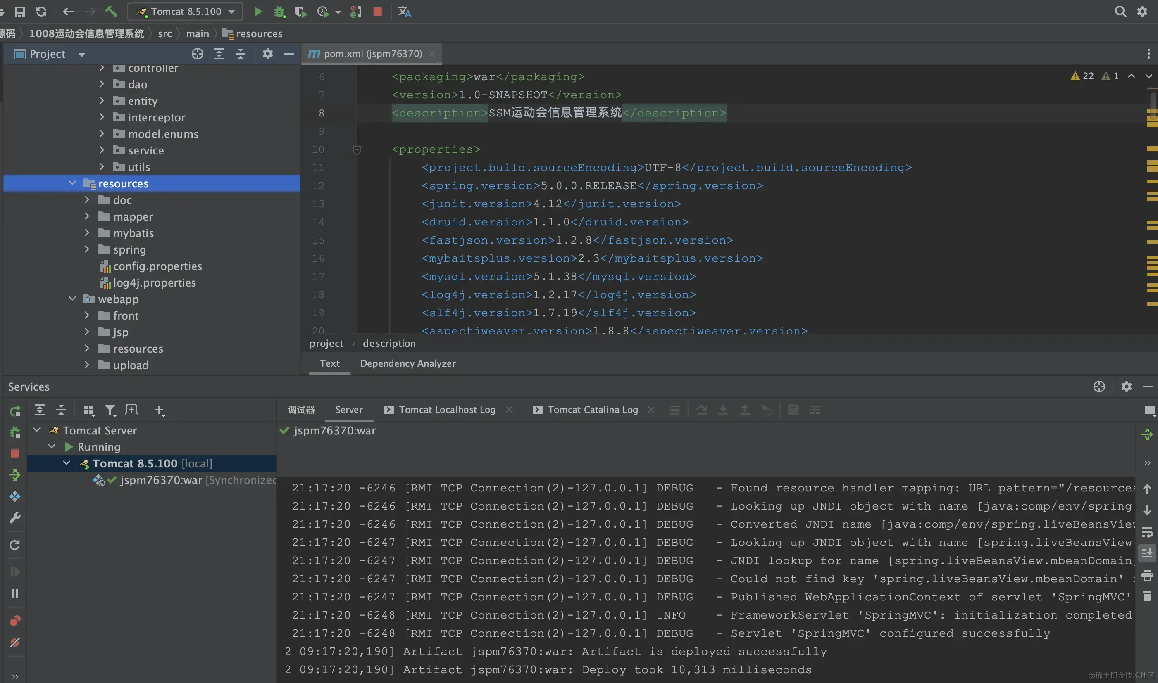Collapse the Tomcat Server node
Viewport: 1158px width, 683px height.
37,430
